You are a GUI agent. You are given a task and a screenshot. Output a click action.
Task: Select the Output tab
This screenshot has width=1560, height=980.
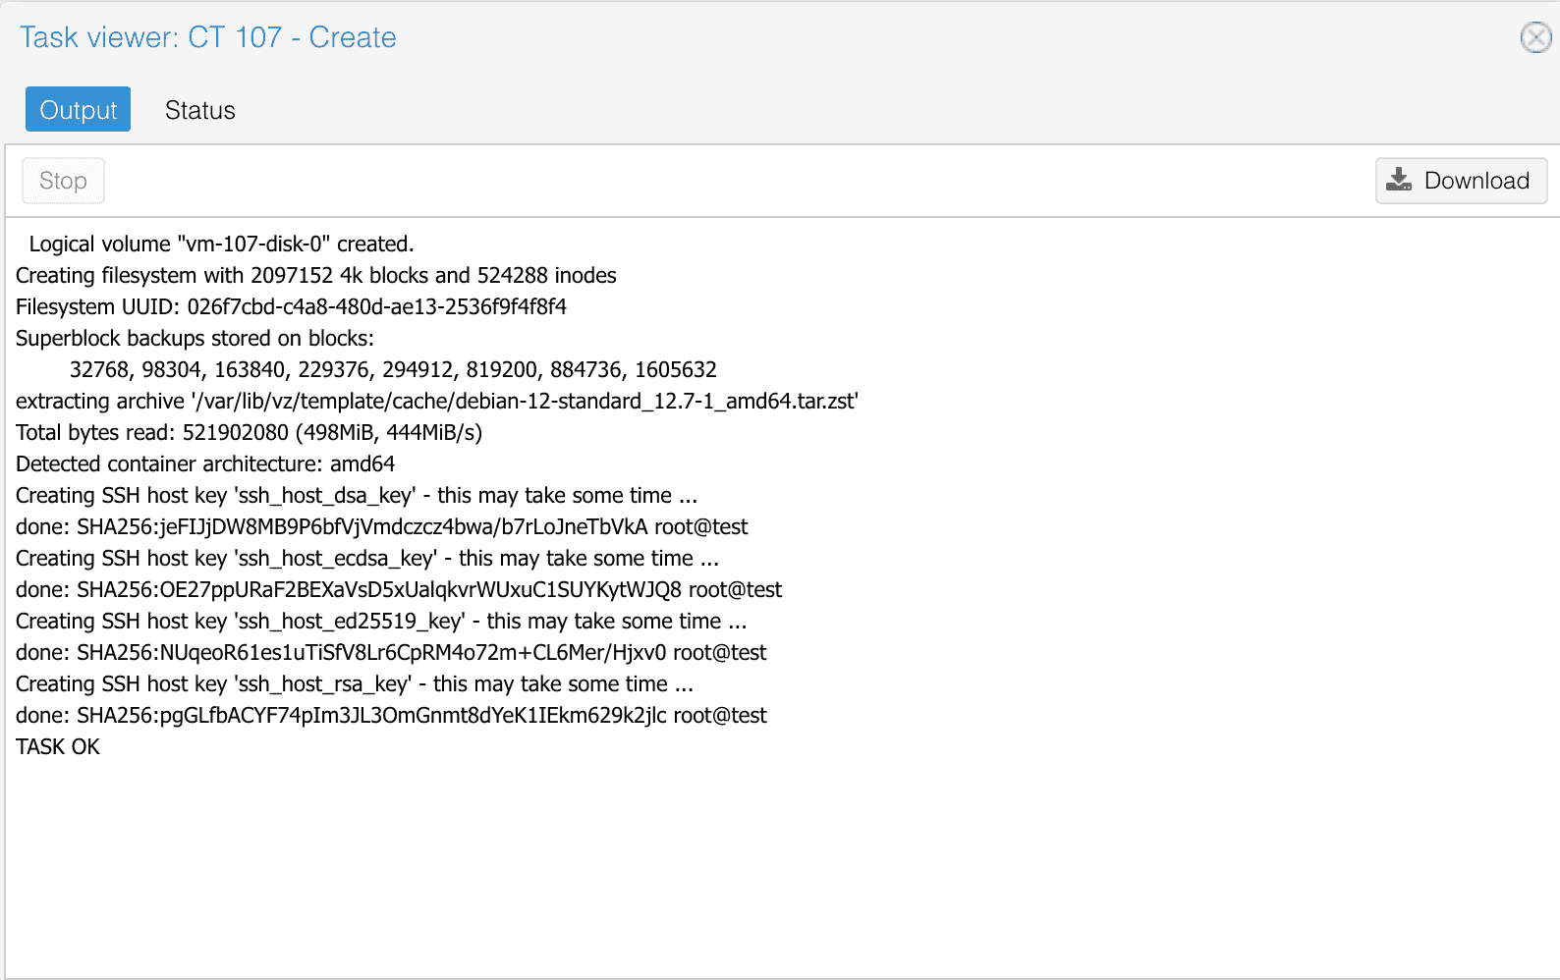point(78,110)
